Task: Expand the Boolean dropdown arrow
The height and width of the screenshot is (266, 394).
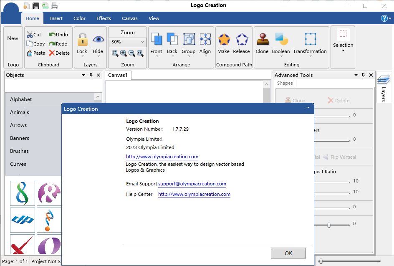Action: click(281, 56)
